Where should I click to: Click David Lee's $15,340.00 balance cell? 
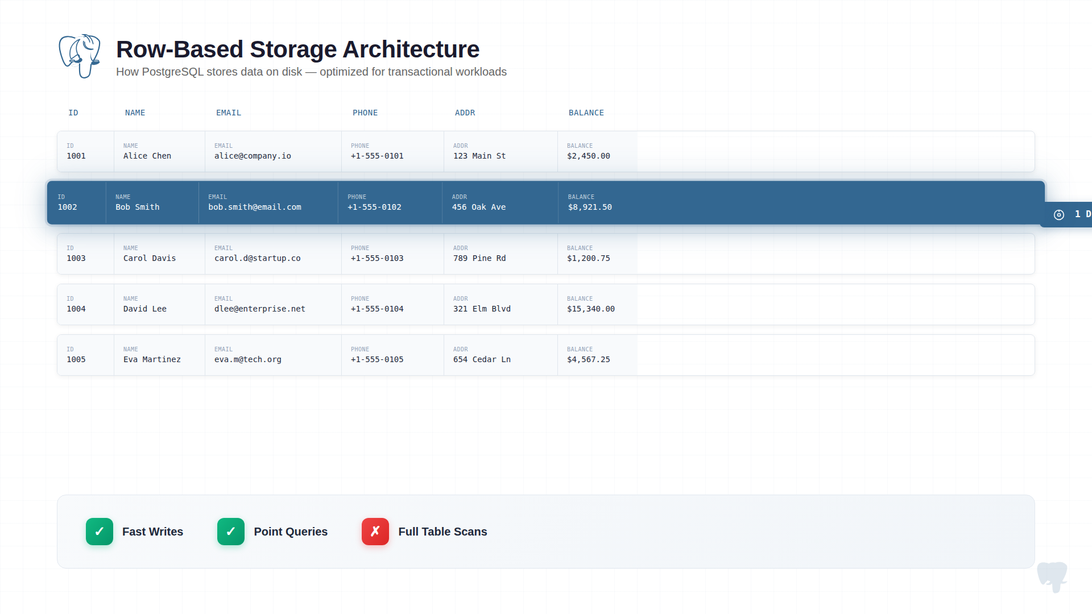590,309
